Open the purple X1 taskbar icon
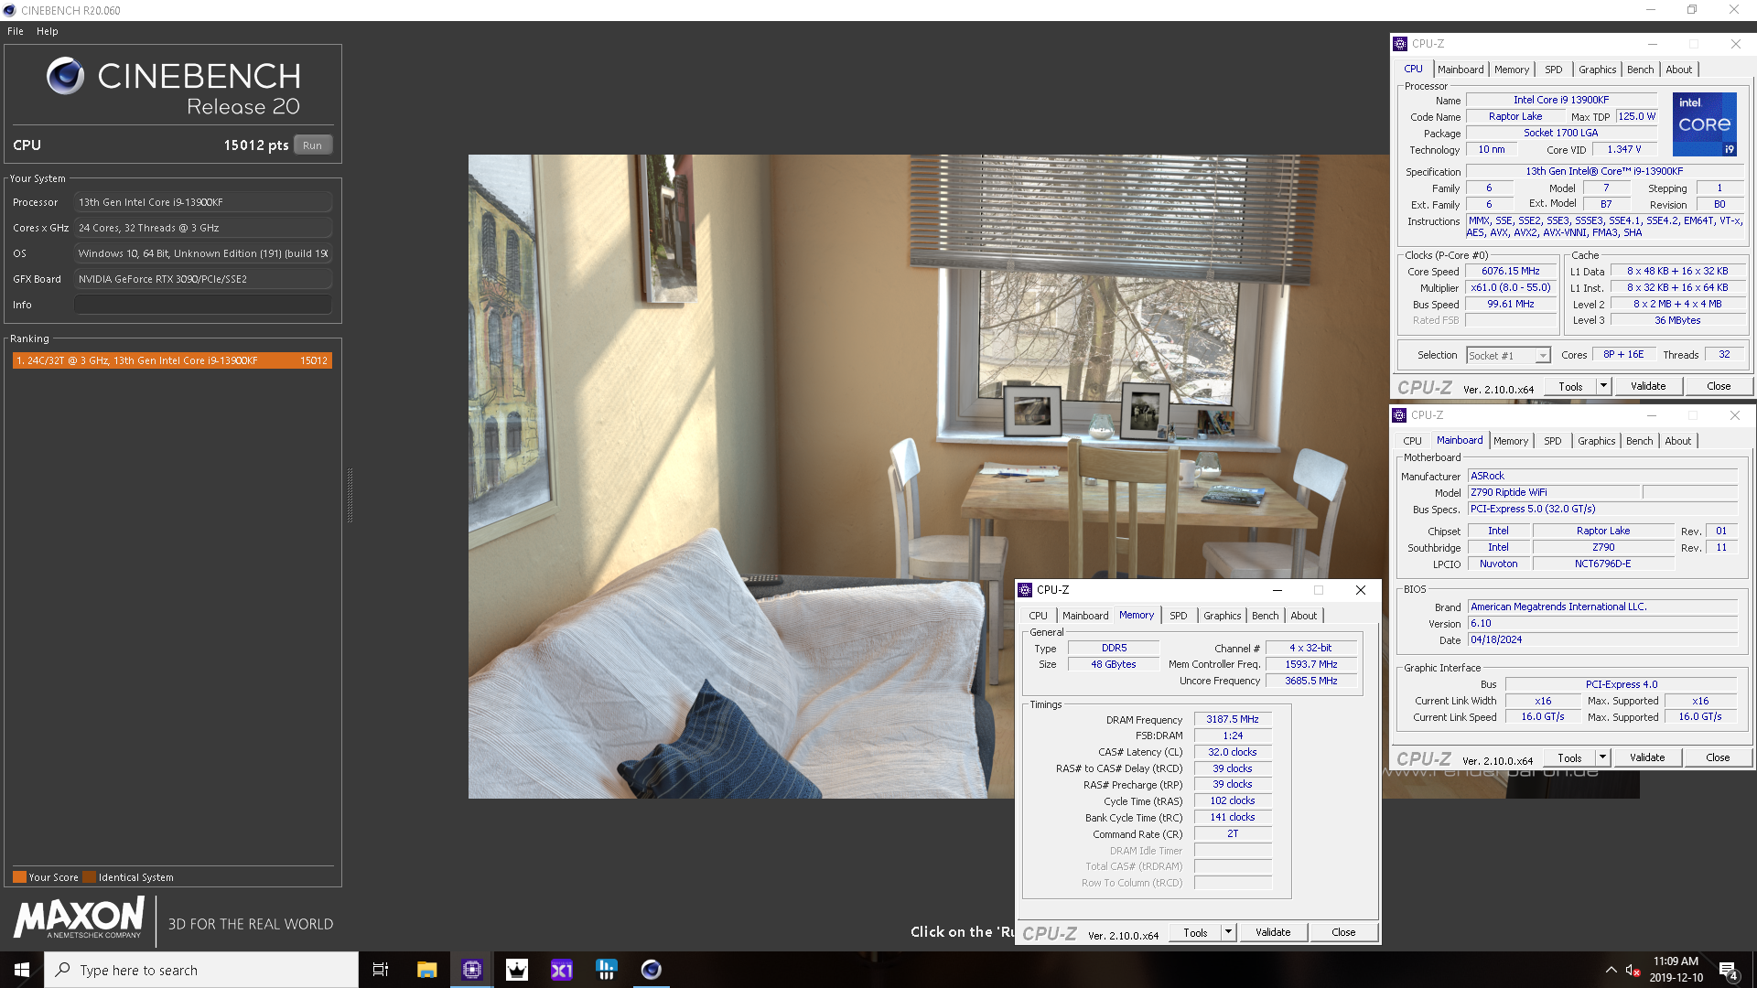This screenshot has width=1757, height=988. [561, 970]
